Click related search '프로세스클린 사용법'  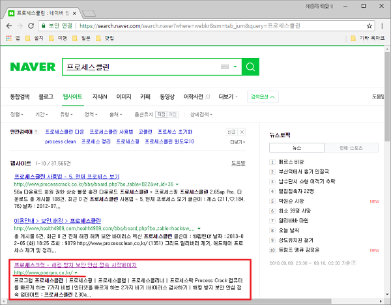(111, 132)
